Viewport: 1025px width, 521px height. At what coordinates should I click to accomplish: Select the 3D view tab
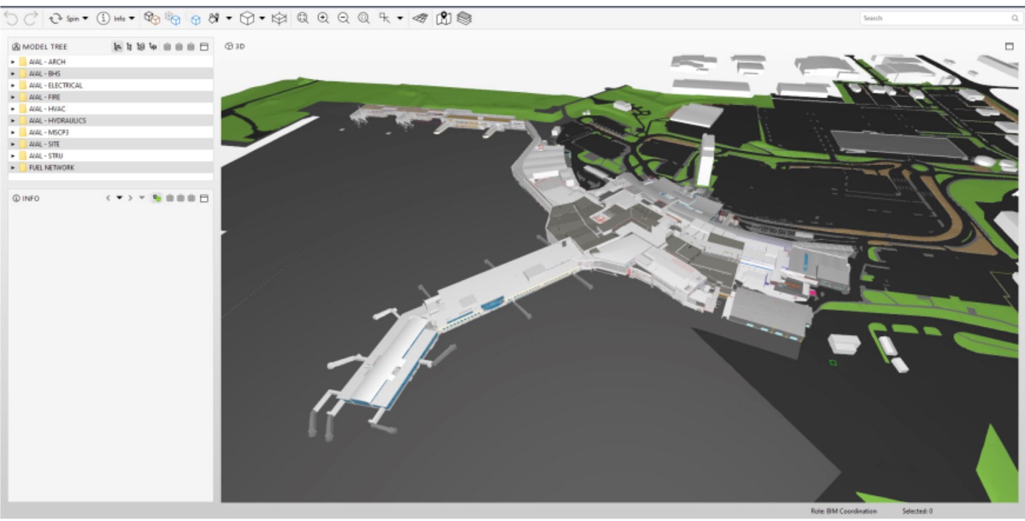234,46
